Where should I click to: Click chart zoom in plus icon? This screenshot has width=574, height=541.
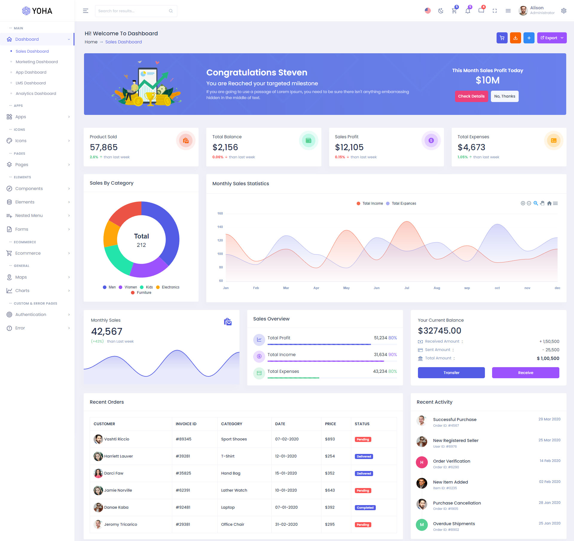click(x=523, y=203)
